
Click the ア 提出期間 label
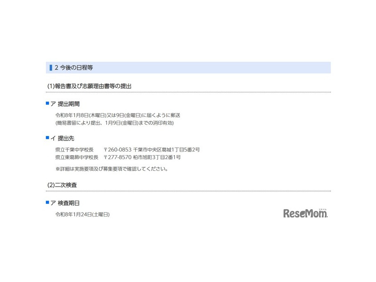pyautogui.click(x=66, y=103)
